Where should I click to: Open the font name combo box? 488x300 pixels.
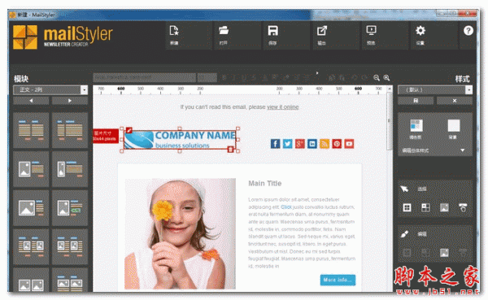click(x=145, y=77)
